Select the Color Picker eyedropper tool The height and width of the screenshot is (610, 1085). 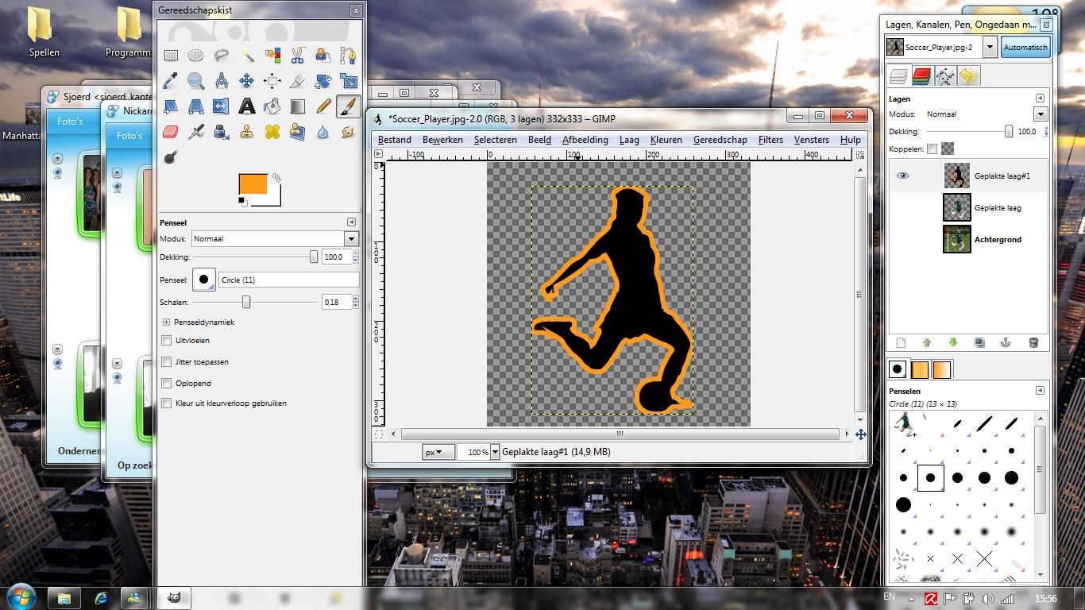(x=171, y=81)
